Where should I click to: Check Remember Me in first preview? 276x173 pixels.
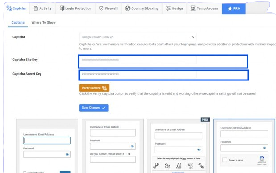coord(25,172)
